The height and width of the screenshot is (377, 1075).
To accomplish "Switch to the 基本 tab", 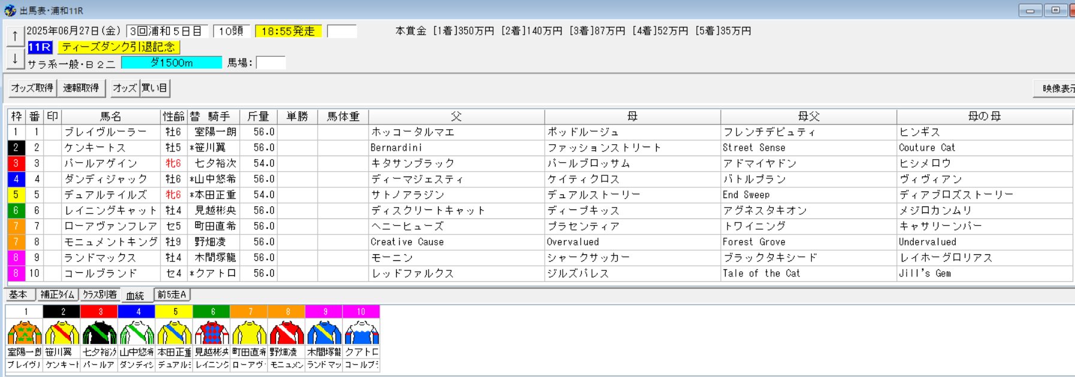I will tap(18, 294).
